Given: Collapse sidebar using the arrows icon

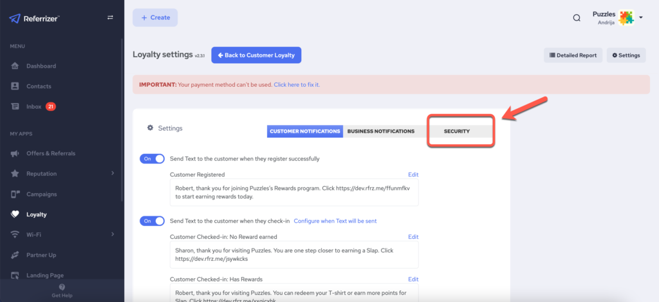Looking at the screenshot, I should pos(109,18).
